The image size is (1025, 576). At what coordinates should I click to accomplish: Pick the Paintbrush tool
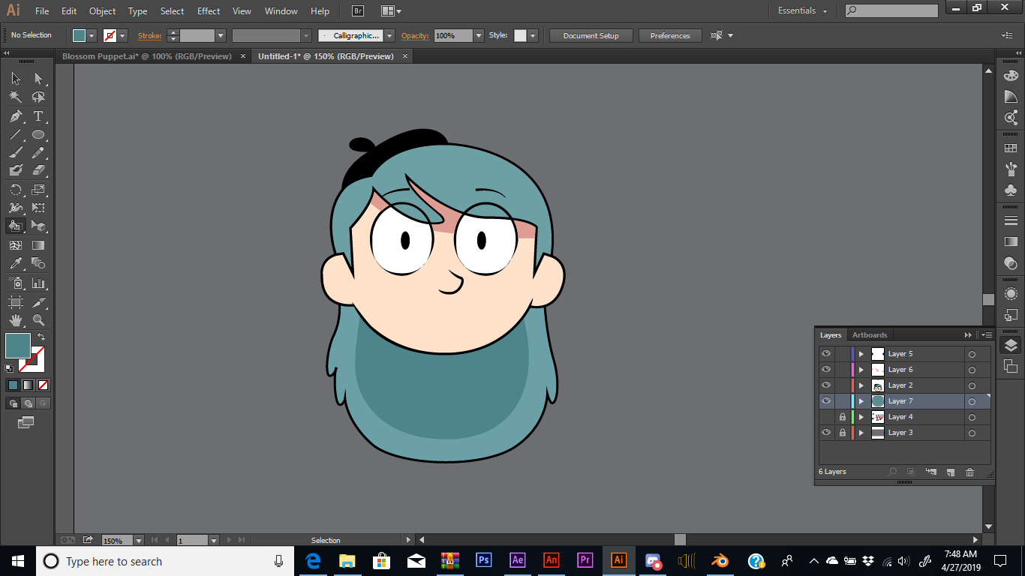[16, 152]
